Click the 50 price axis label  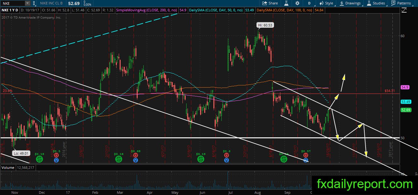pos(402,138)
